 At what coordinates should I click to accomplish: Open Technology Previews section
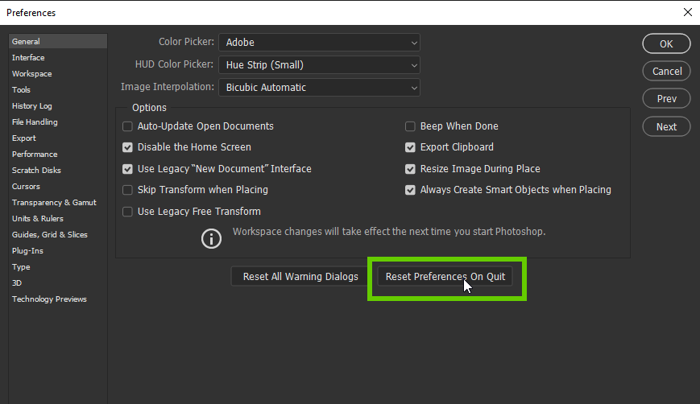click(x=49, y=299)
